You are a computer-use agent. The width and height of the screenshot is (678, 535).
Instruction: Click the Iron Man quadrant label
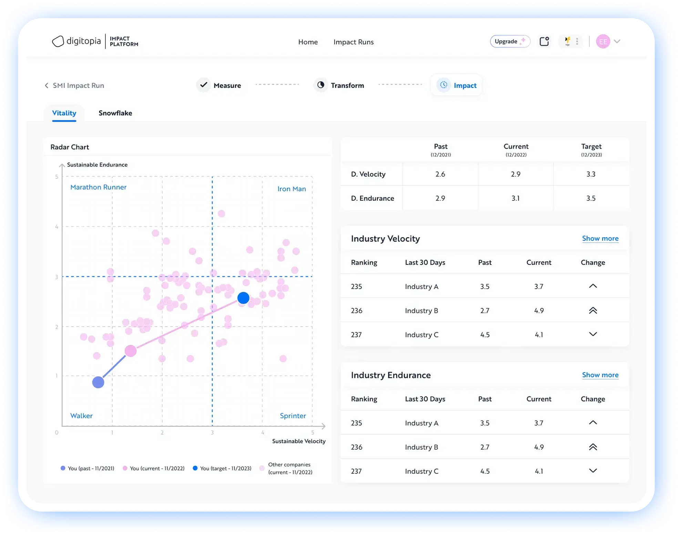click(x=291, y=189)
